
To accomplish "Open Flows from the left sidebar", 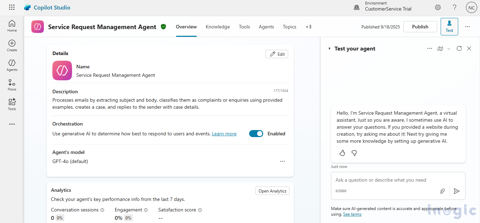I will point(12,85).
